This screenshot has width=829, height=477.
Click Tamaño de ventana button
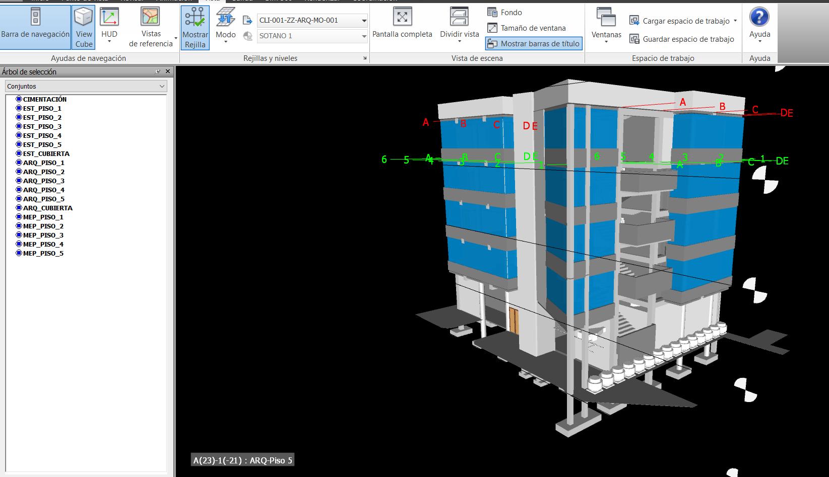pos(527,28)
